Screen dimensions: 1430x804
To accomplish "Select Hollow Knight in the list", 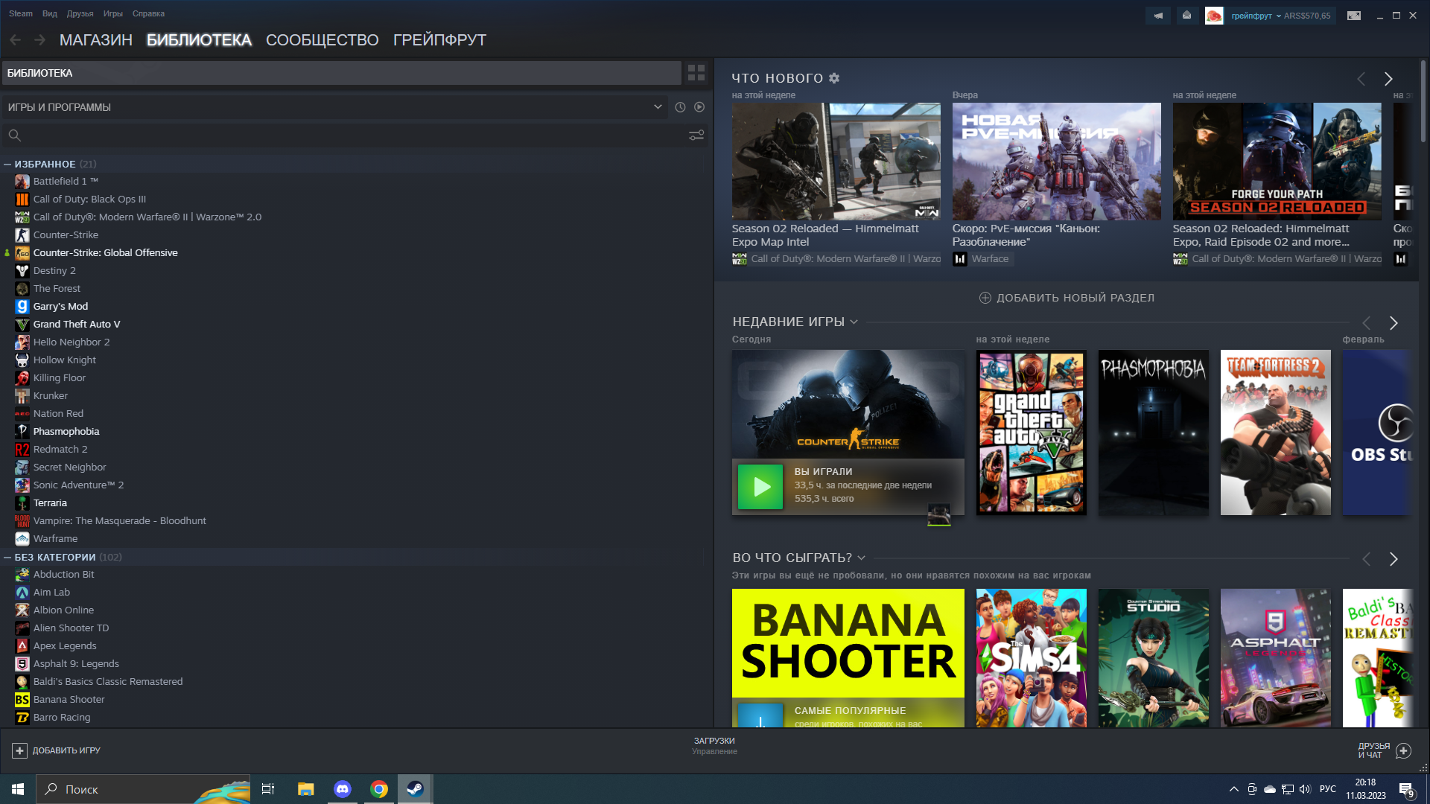I will click(x=64, y=360).
